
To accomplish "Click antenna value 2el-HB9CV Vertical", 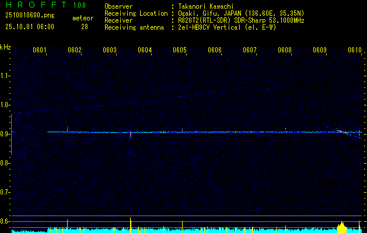I will coord(209,27).
